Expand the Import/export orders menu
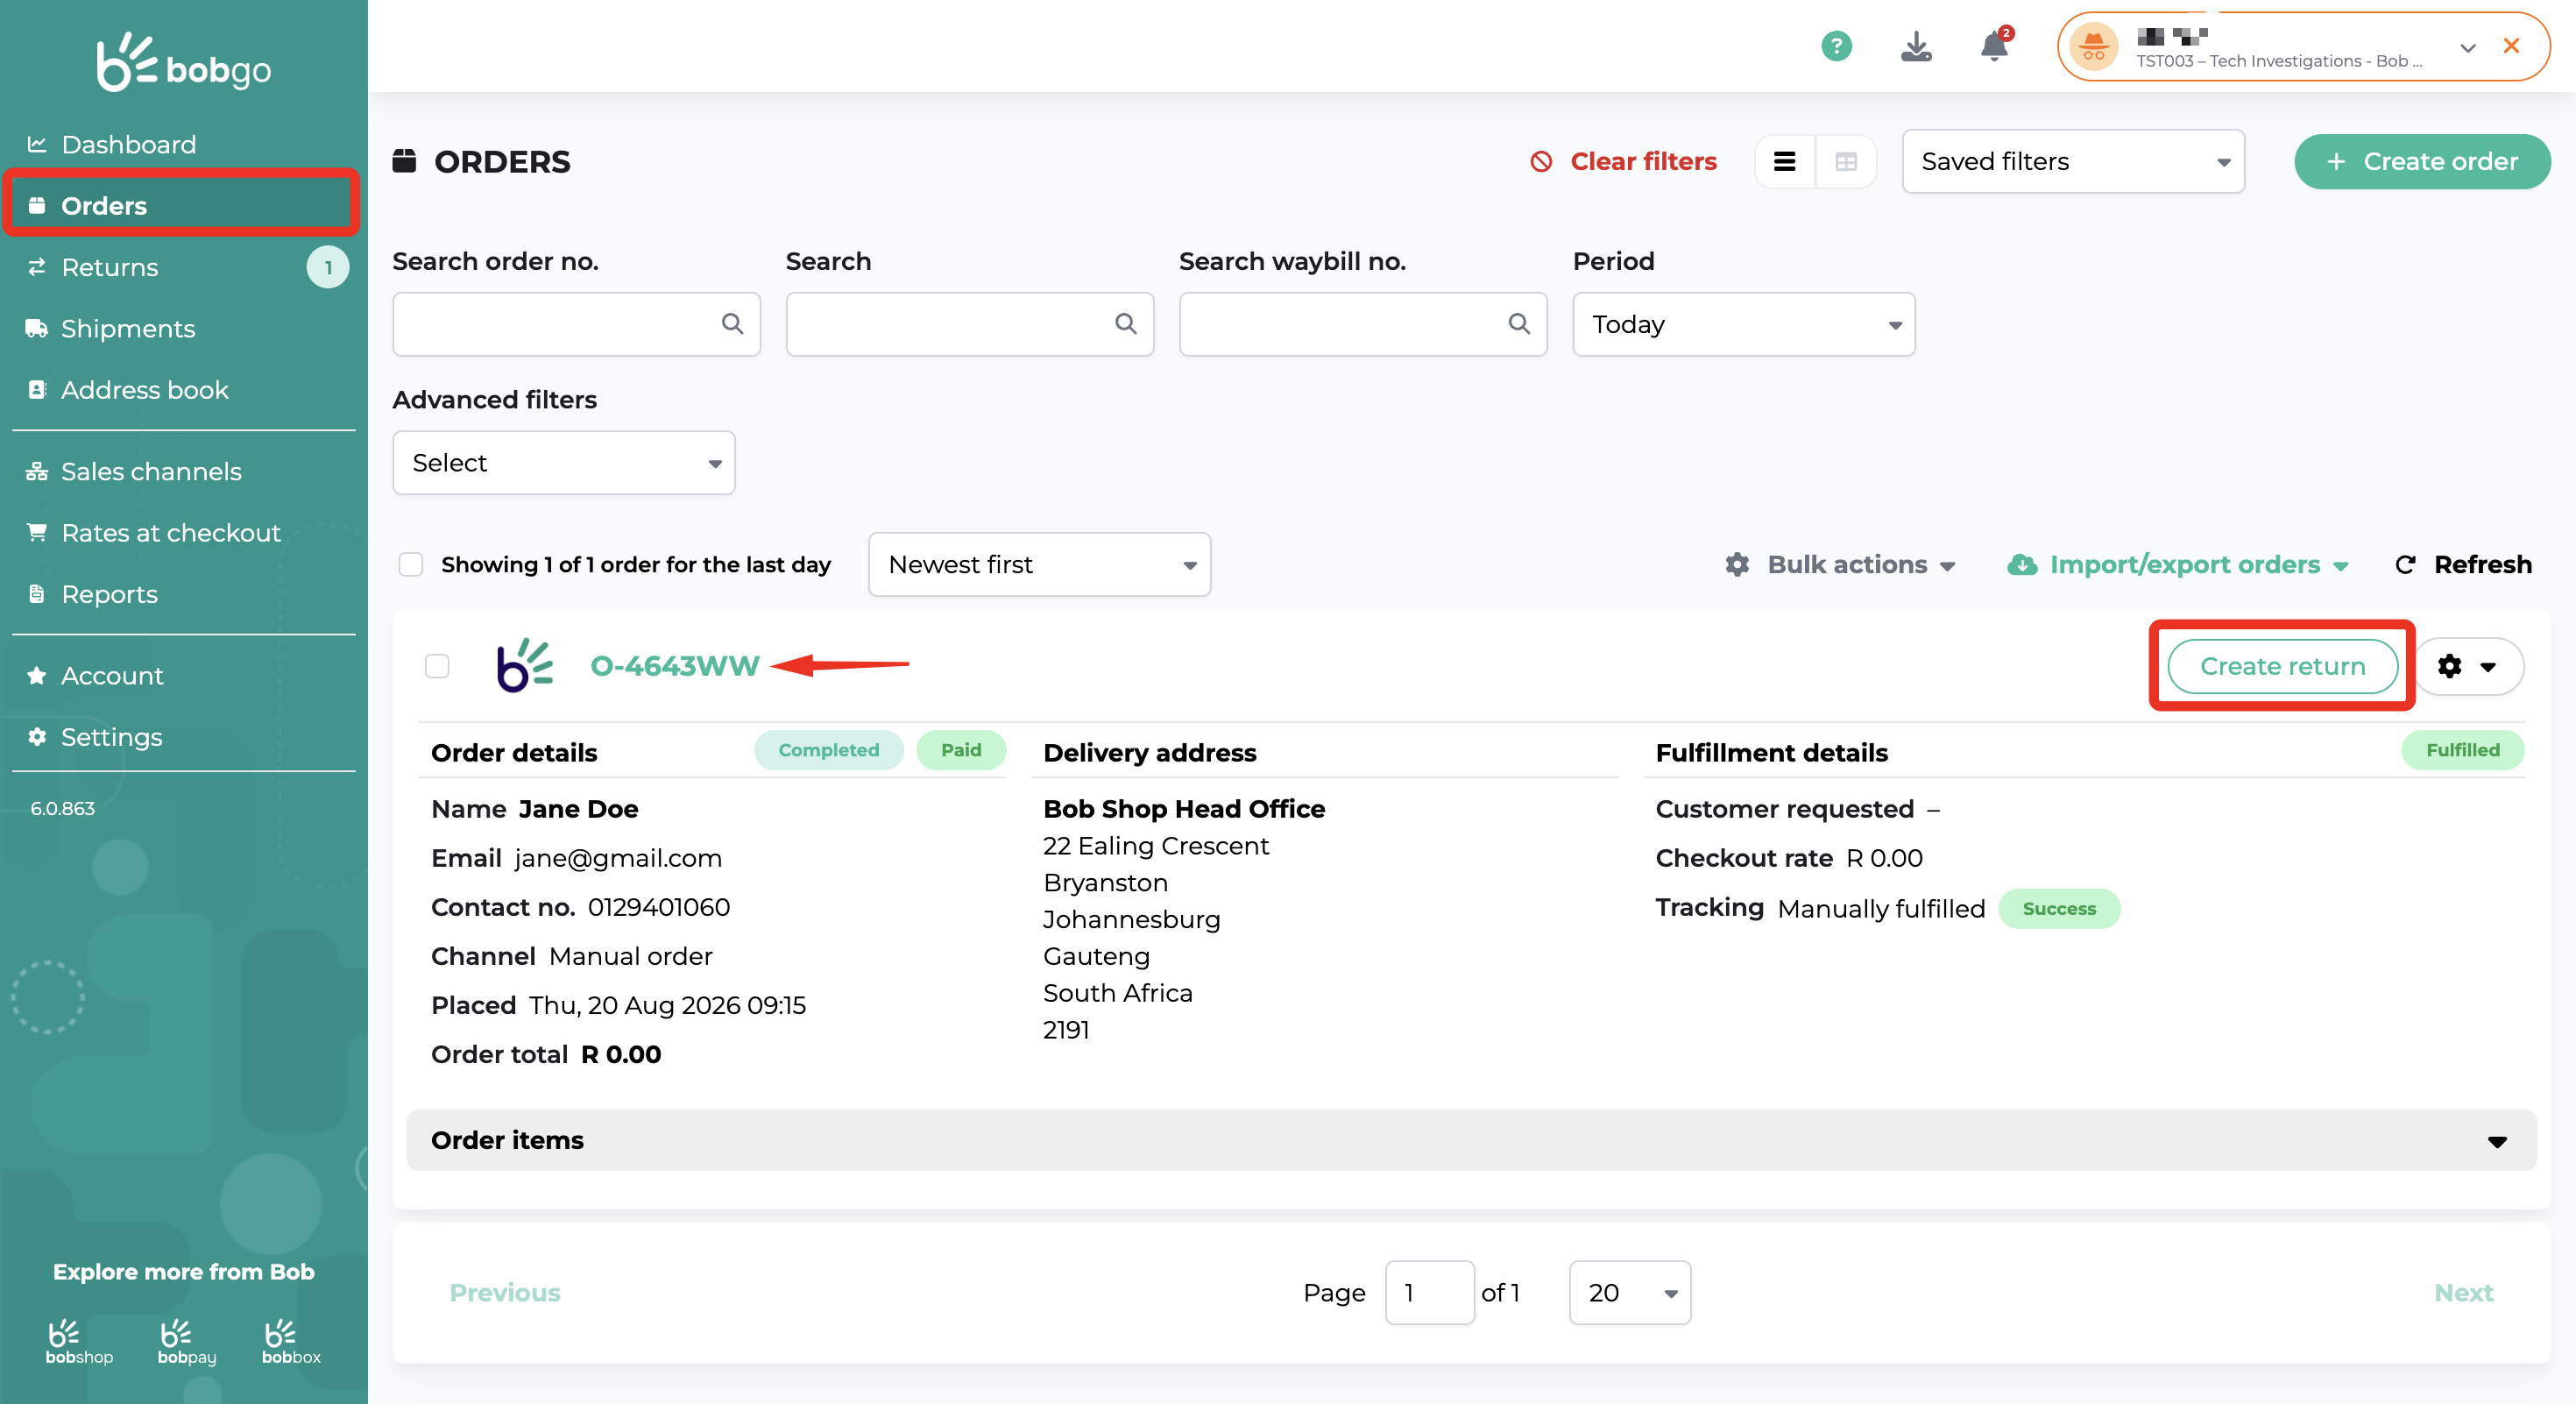The image size is (2576, 1404). [2178, 565]
